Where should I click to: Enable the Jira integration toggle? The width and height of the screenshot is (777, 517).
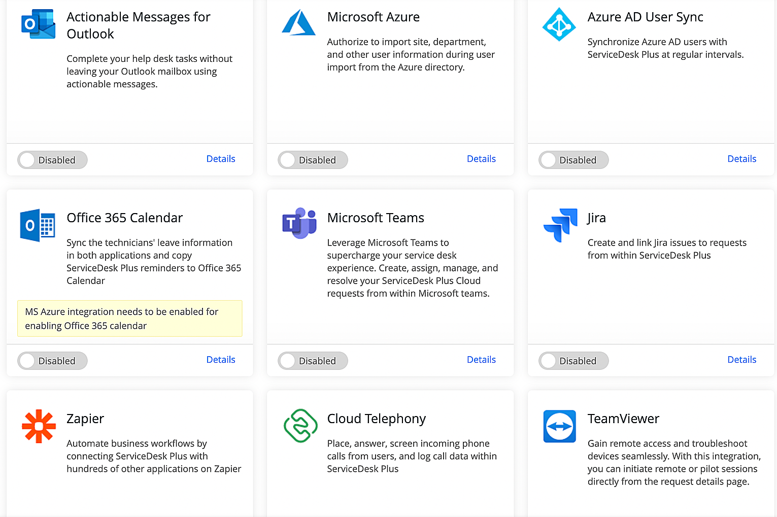pos(573,361)
